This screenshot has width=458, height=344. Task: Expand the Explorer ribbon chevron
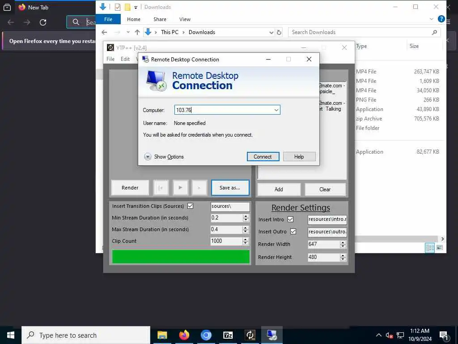pos(432,19)
